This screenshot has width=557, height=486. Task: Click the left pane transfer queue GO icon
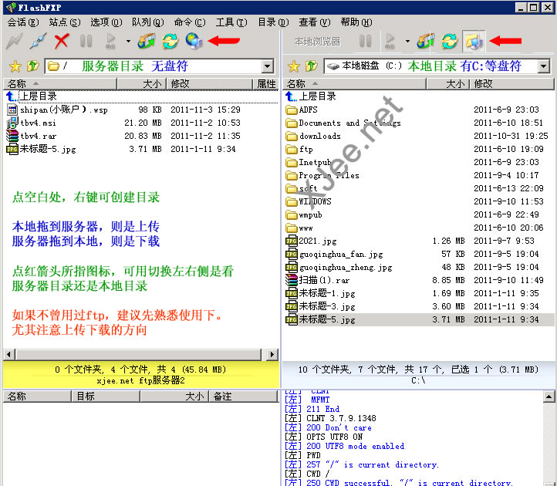110,42
